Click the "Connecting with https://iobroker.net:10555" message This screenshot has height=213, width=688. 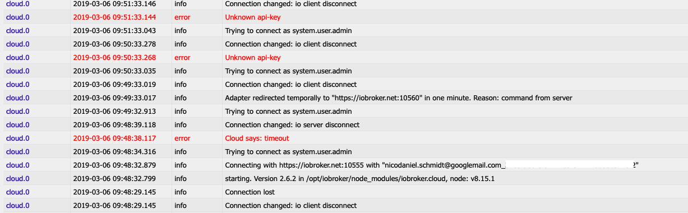point(432,165)
